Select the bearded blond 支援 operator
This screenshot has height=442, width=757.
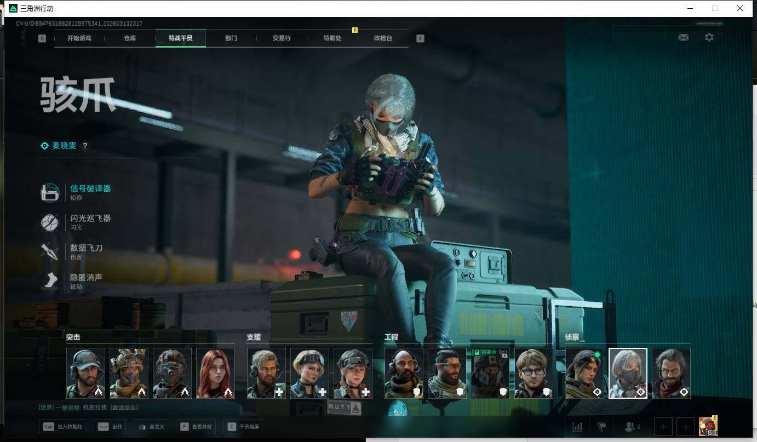266,373
